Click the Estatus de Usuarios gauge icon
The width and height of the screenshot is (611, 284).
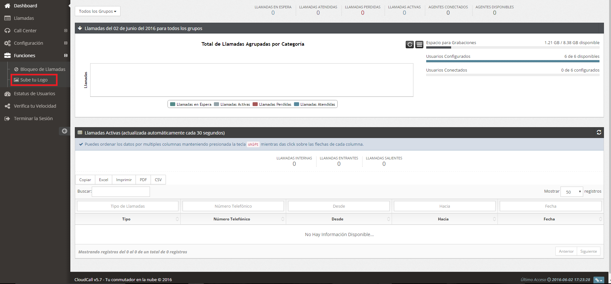7,94
